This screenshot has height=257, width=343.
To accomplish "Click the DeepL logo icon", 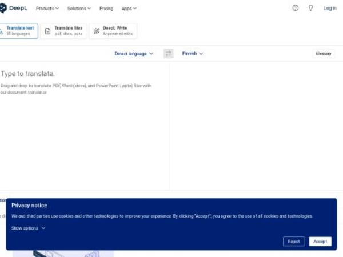I will tap(3, 8).
